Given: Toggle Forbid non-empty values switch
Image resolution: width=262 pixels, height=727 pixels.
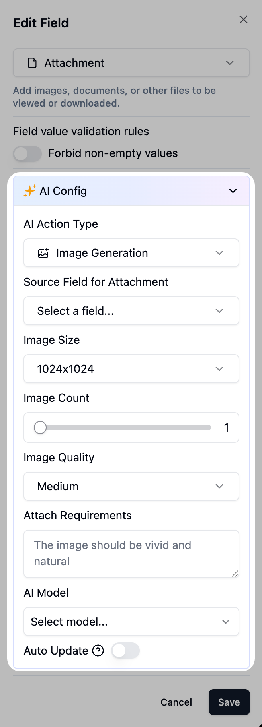Looking at the screenshot, I should [x=27, y=153].
